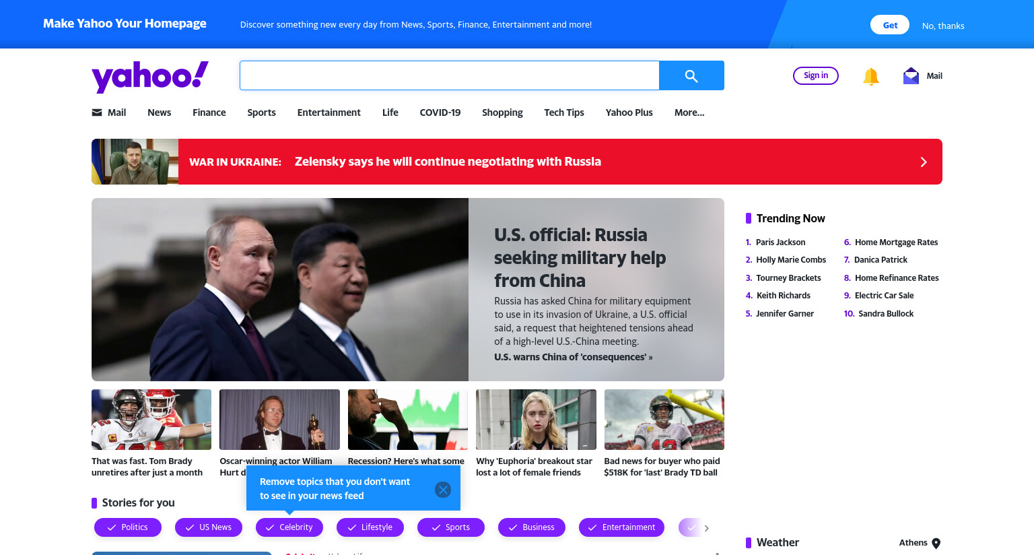Open the Mail envelope icon at top right
This screenshot has width=1034, height=555.
click(911, 75)
